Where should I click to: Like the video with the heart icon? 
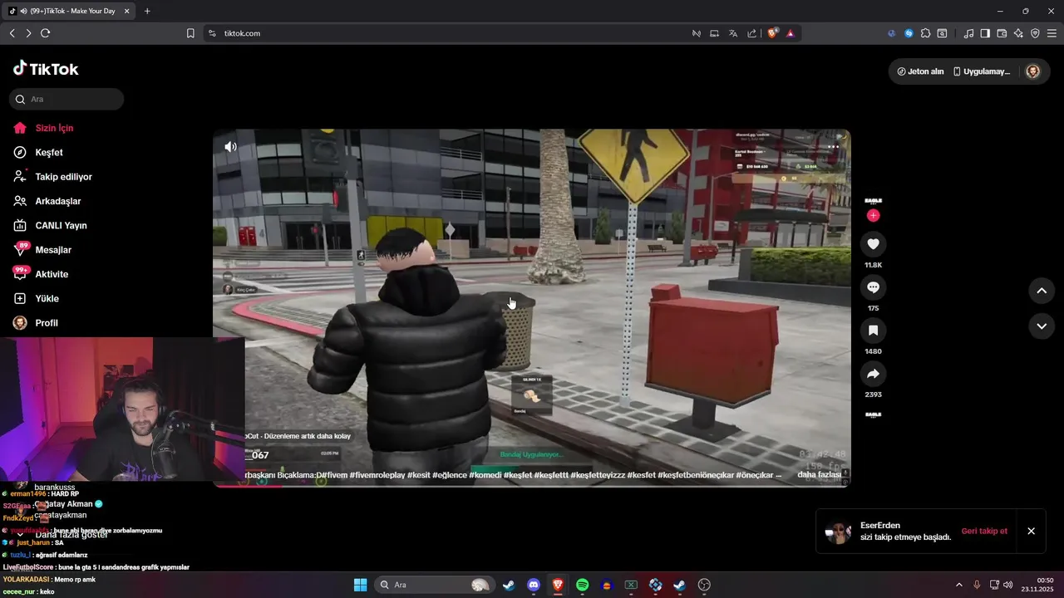tap(873, 244)
